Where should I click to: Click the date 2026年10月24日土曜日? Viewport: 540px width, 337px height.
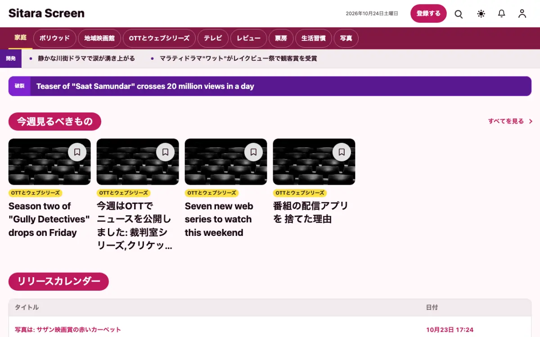pyautogui.click(x=372, y=13)
